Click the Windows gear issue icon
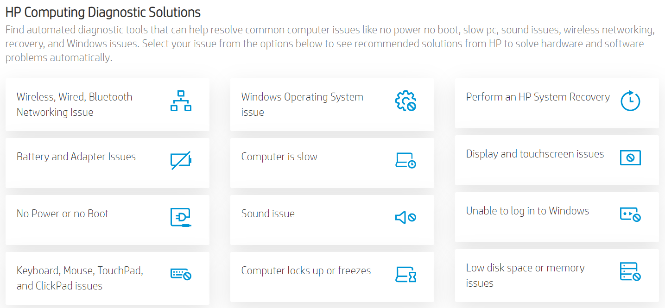 coord(405,101)
